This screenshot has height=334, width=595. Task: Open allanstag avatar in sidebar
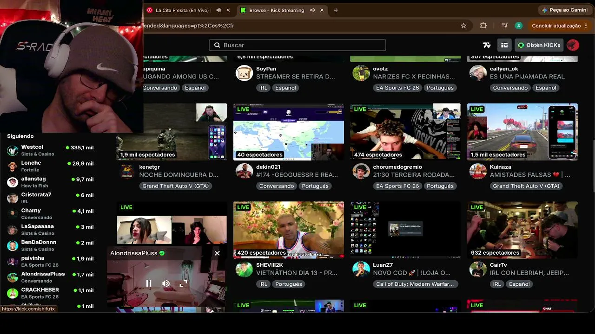(x=13, y=182)
